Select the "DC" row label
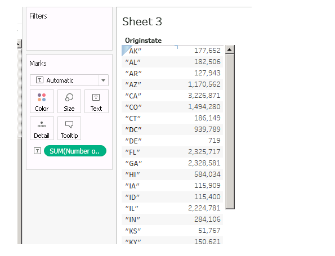The image size is (335, 256). (x=133, y=129)
